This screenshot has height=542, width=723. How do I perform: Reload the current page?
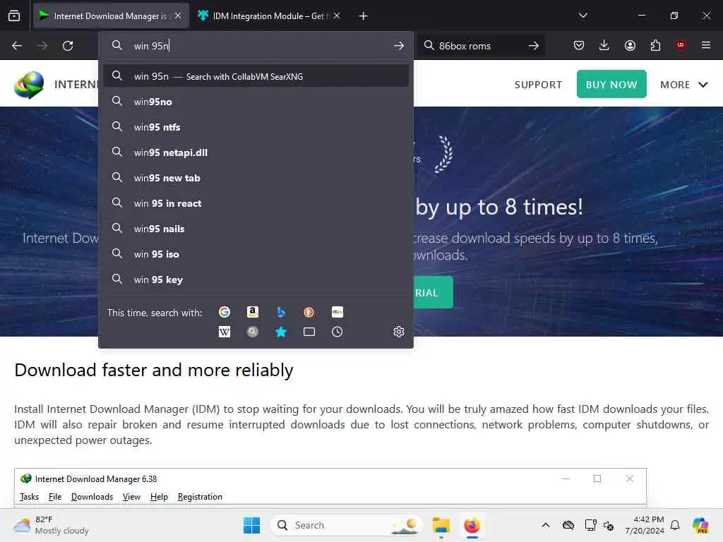68,46
